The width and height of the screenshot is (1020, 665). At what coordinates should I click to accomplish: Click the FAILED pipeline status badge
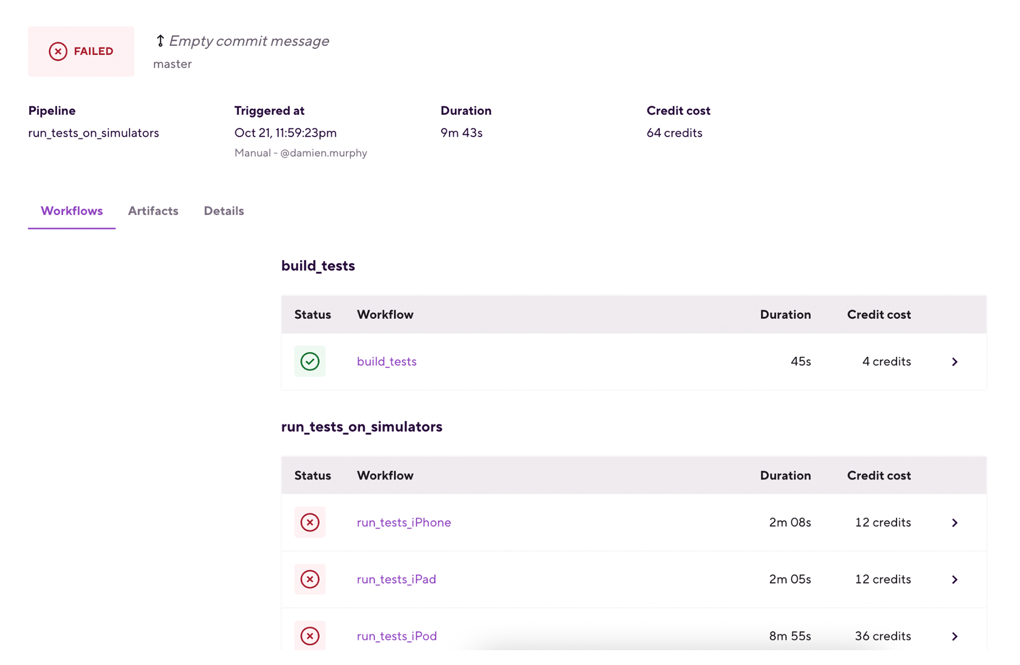coord(81,51)
